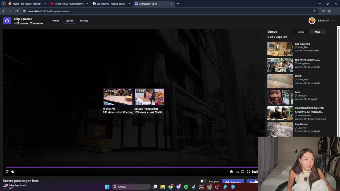
Task: Replay the clip with the replay icon
Action: (x=7, y=172)
